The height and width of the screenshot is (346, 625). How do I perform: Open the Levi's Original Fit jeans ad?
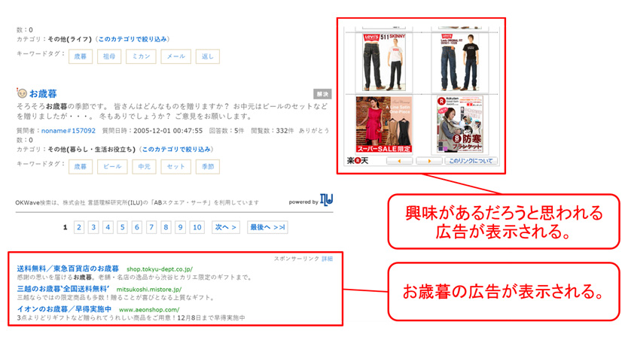coord(459,62)
